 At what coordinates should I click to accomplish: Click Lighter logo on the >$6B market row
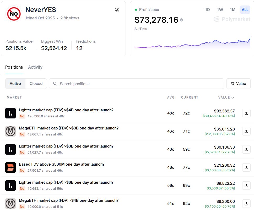10,186
